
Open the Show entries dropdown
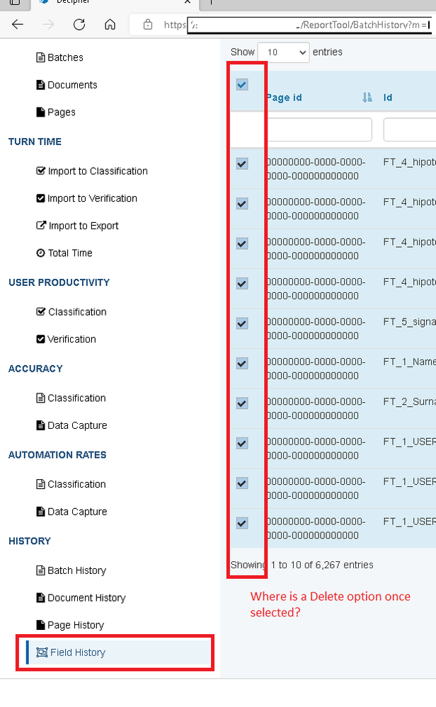[283, 52]
